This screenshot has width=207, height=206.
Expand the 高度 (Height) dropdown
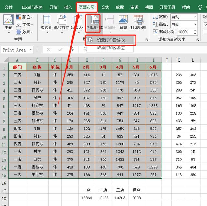[x=196, y=24]
